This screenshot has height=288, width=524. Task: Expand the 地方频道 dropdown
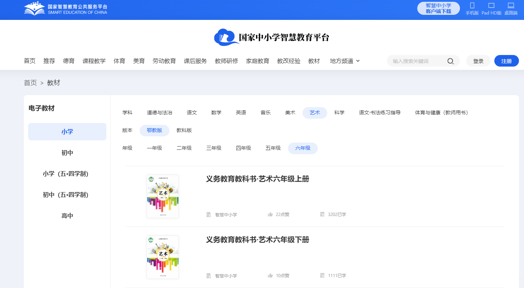[x=344, y=61]
